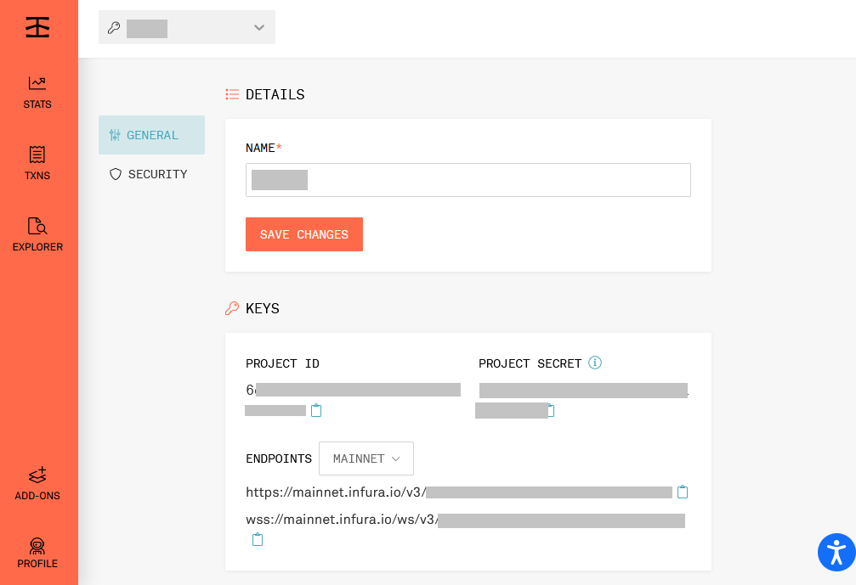This screenshot has width=856, height=585.
Task: Switch to the Security settings tab
Action: 151,174
